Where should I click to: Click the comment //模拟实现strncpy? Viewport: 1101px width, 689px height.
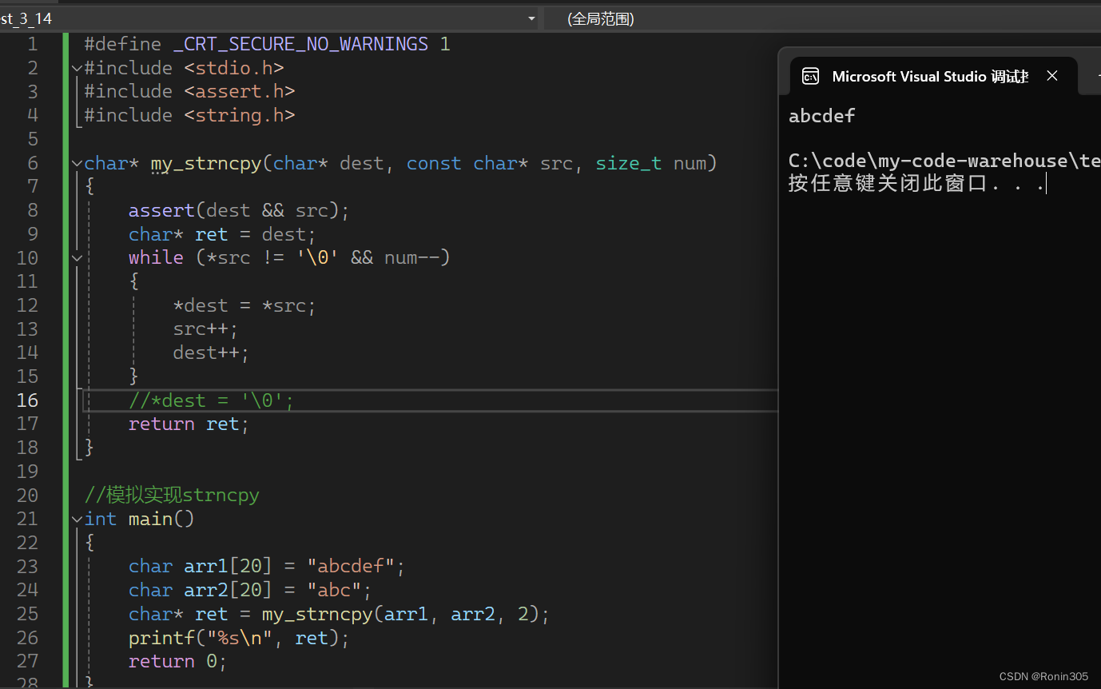click(172, 495)
